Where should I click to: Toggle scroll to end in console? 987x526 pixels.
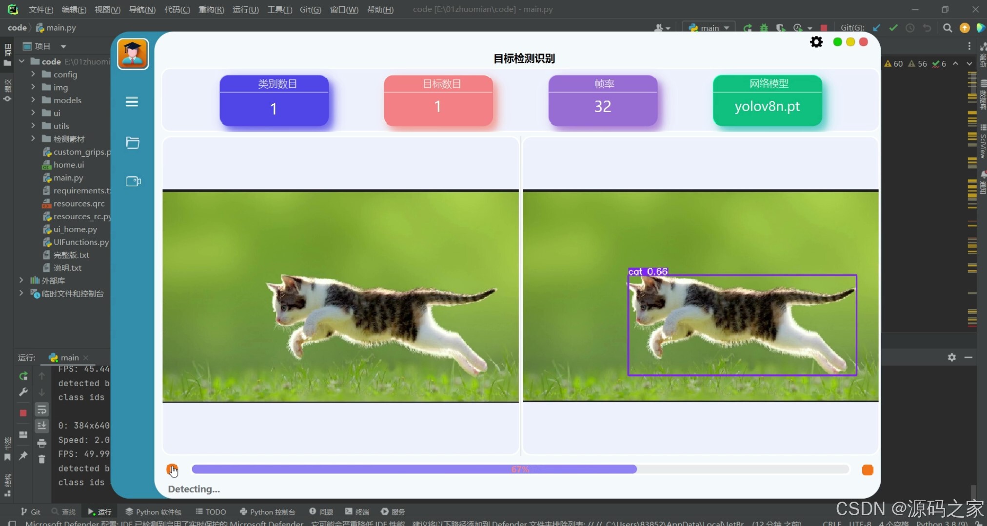pos(42,426)
